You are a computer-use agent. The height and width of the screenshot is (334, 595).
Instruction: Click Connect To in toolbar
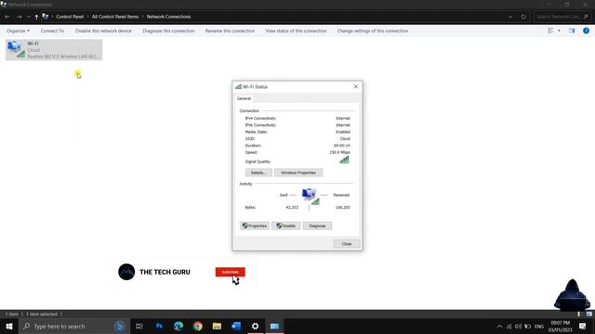(52, 31)
